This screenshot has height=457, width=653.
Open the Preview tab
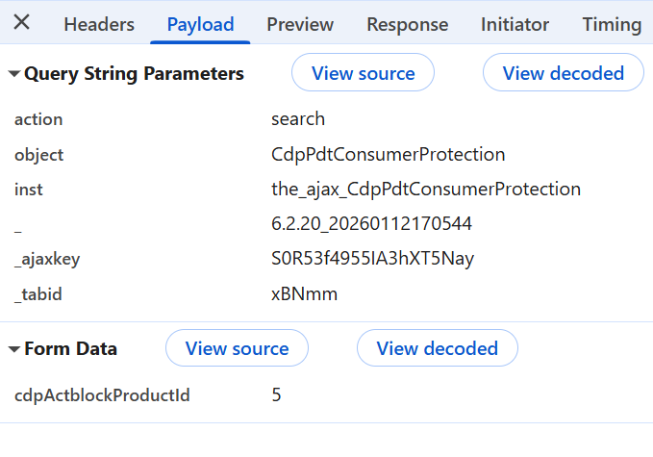pos(300,25)
